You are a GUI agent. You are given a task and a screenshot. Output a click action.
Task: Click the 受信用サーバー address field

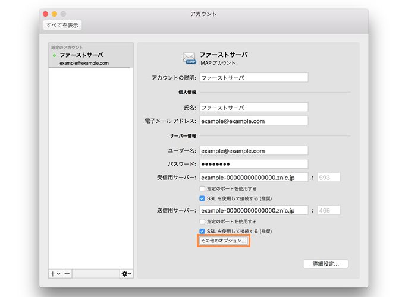253,177
